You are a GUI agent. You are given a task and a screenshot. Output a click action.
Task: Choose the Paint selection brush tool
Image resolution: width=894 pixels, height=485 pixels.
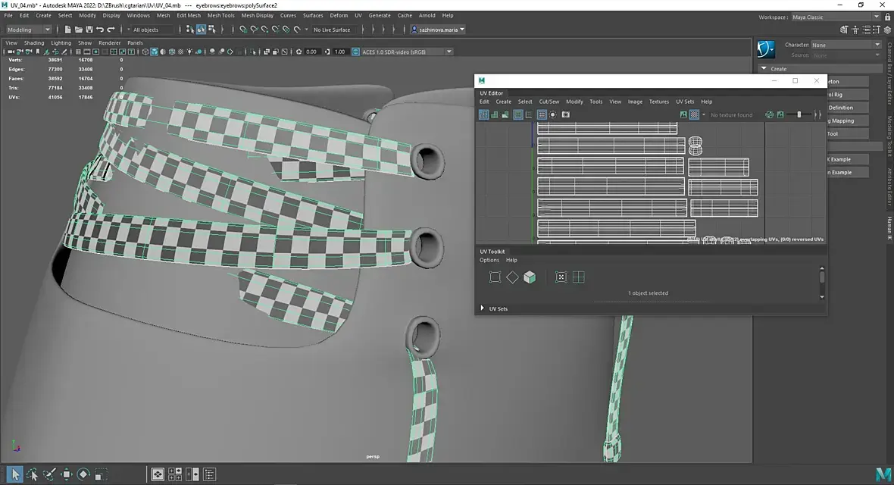[49, 474]
